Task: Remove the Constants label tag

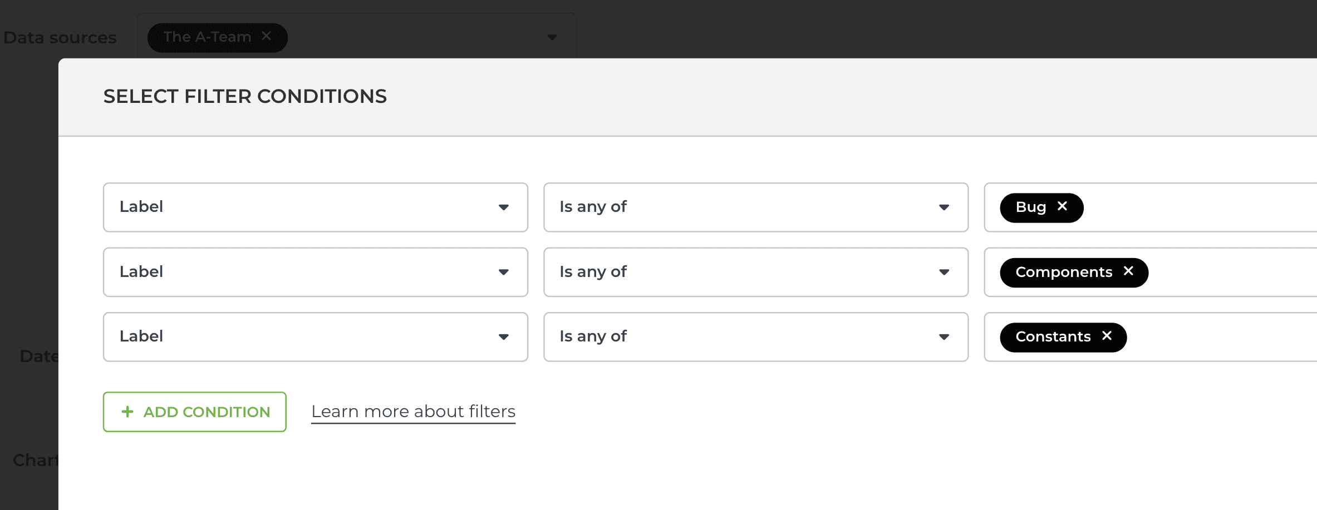Action: 1107,336
